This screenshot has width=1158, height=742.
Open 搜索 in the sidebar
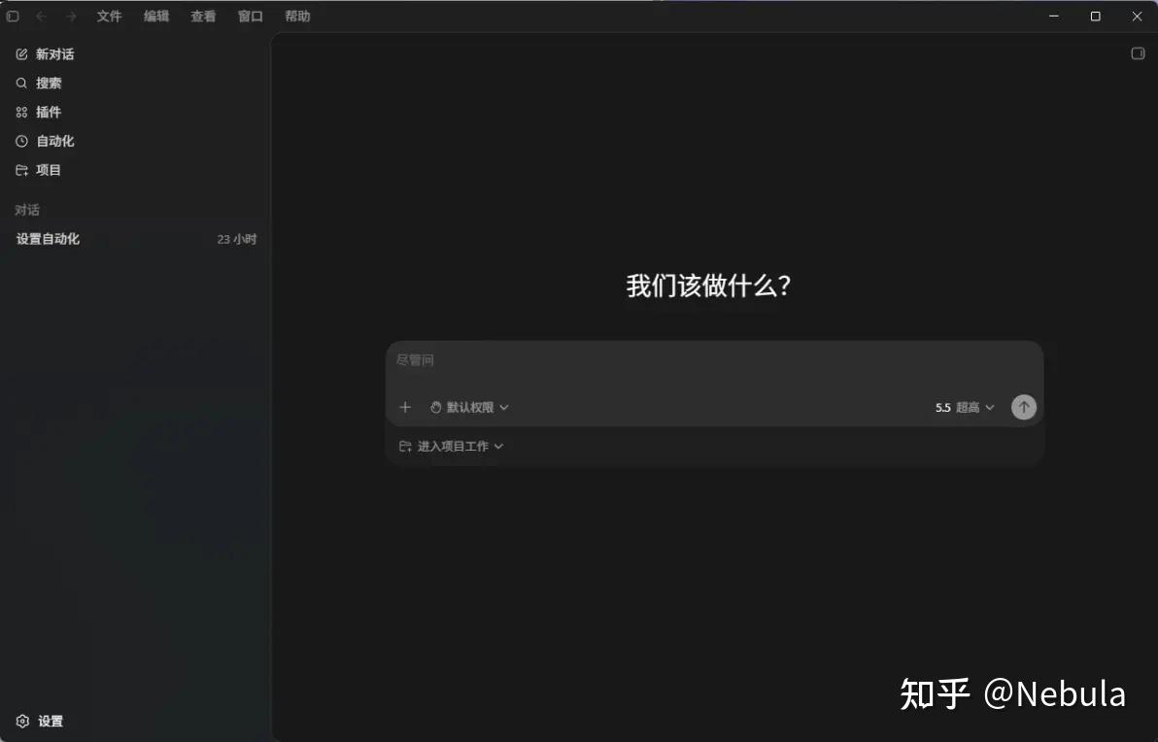[39, 83]
